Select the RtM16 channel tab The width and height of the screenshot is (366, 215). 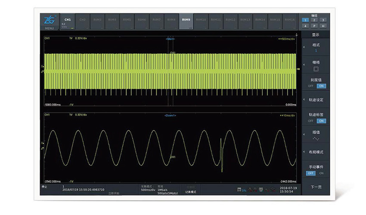(290, 21)
